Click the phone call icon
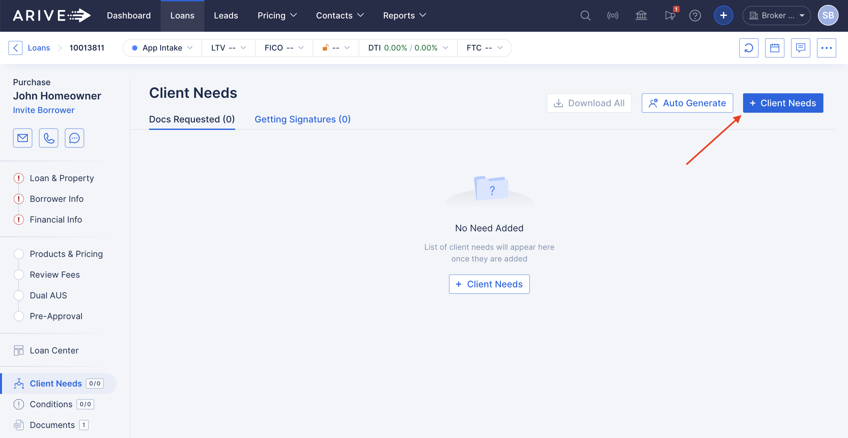 coord(48,138)
